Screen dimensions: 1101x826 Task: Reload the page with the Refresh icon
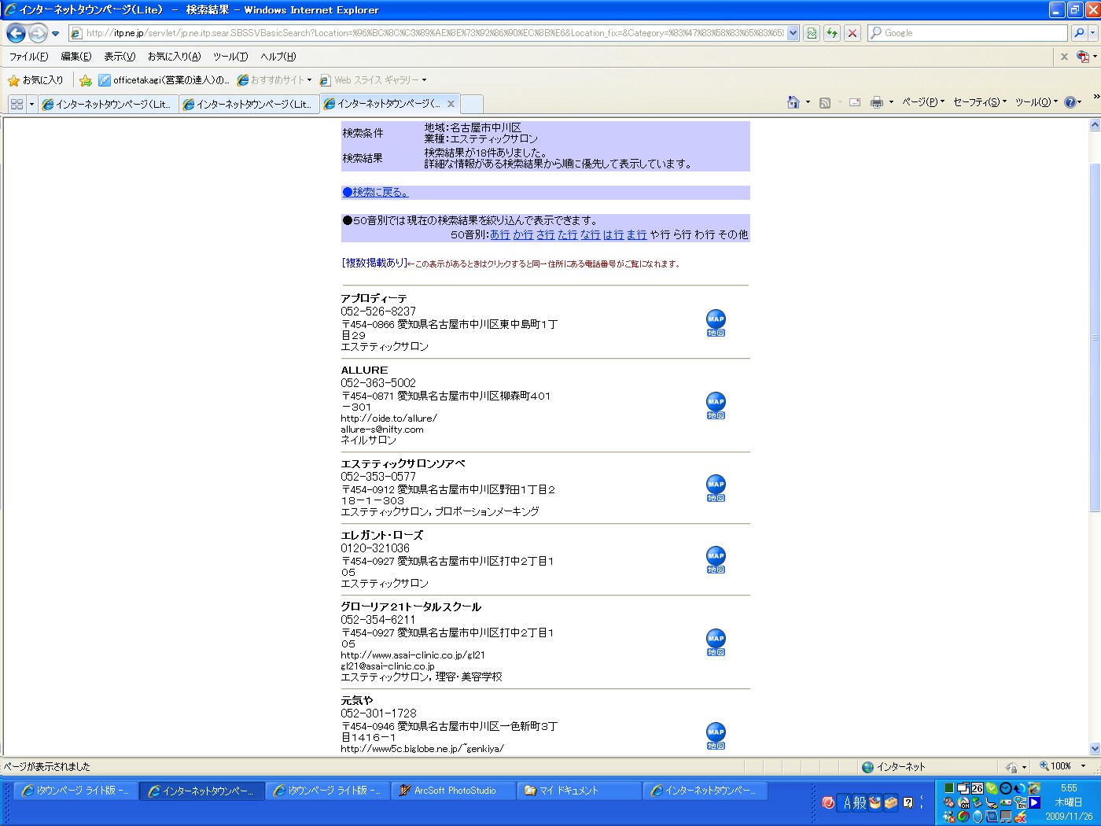831,33
